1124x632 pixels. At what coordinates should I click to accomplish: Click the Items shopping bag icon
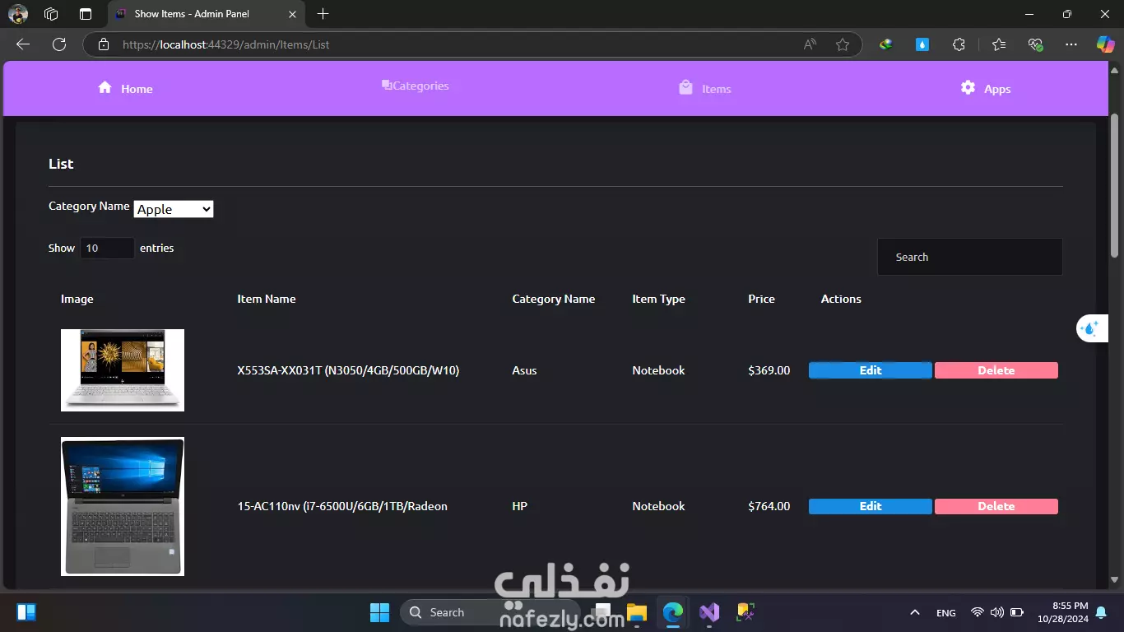(685, 87)
